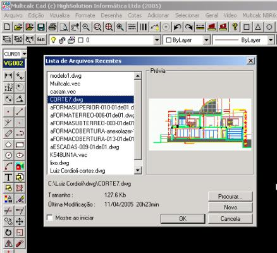This screenshot has width=277, height=253.
Task: Toggle layer light bulb visibility
Action: coord(53,40)
